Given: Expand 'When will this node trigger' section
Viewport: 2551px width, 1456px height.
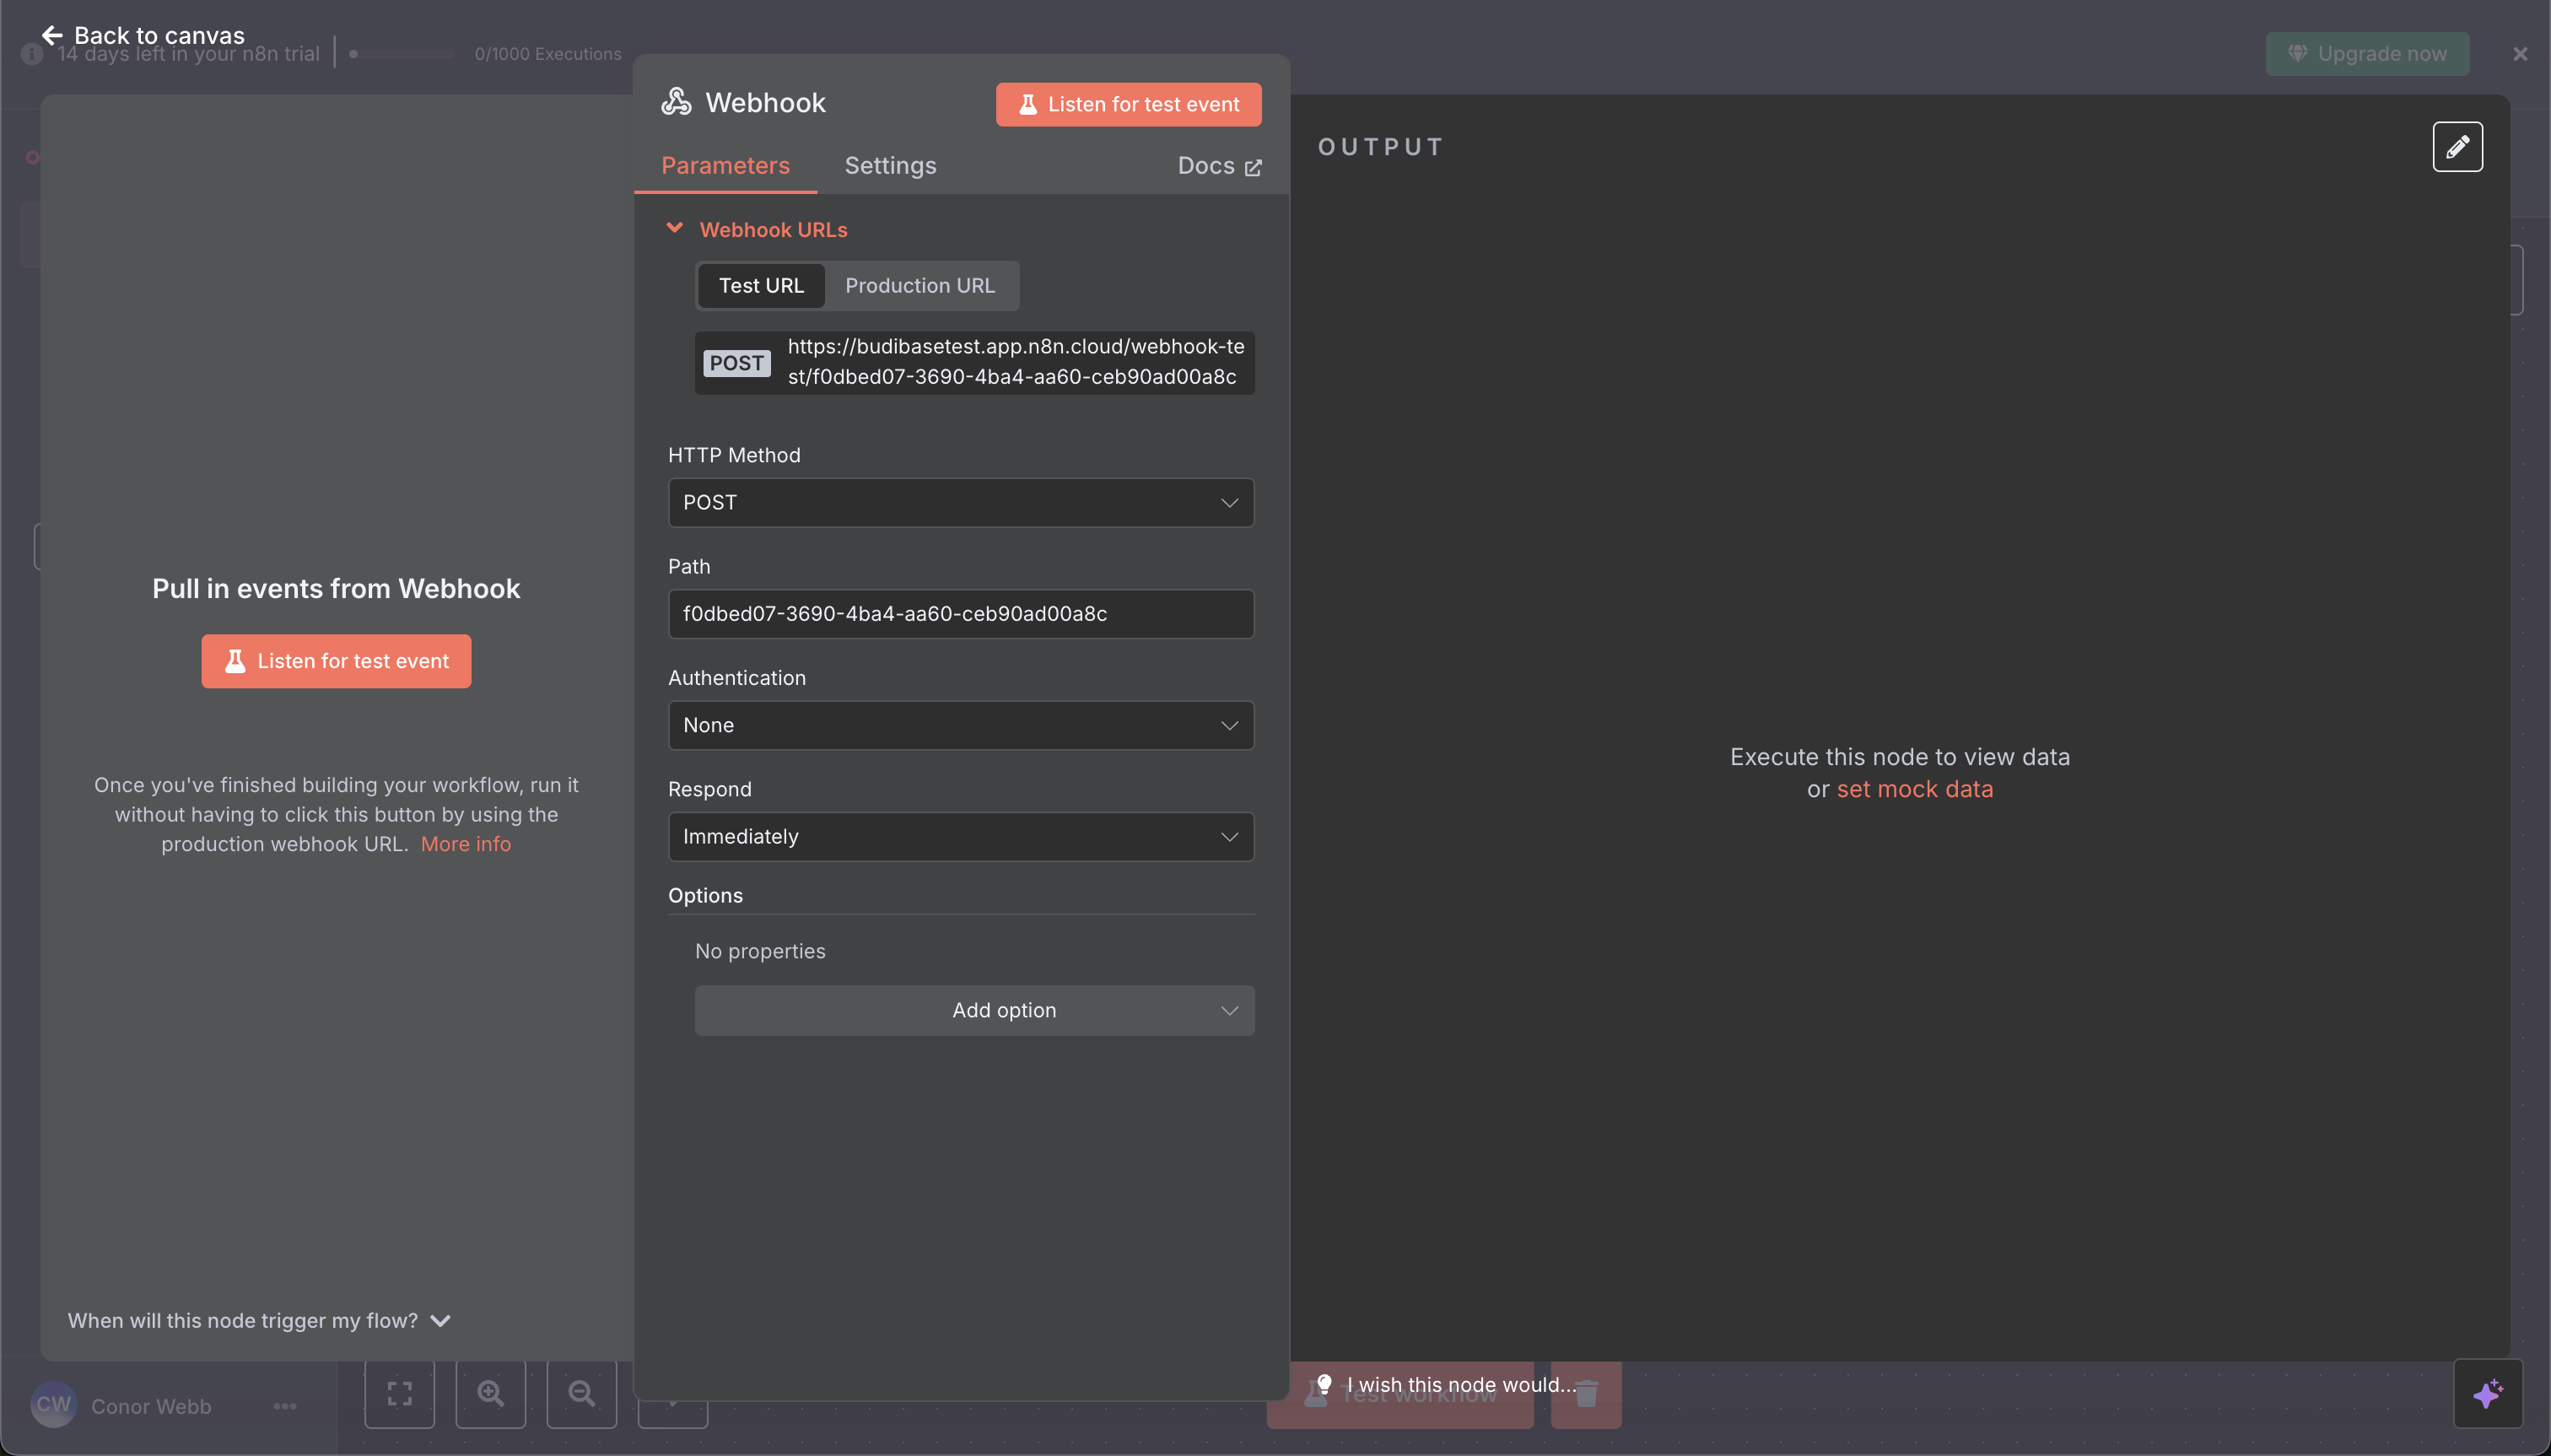Looking at the screenshot, I should coord(259,1321).
